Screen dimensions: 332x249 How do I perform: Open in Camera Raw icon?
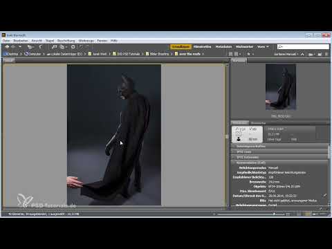pos(73,47)
